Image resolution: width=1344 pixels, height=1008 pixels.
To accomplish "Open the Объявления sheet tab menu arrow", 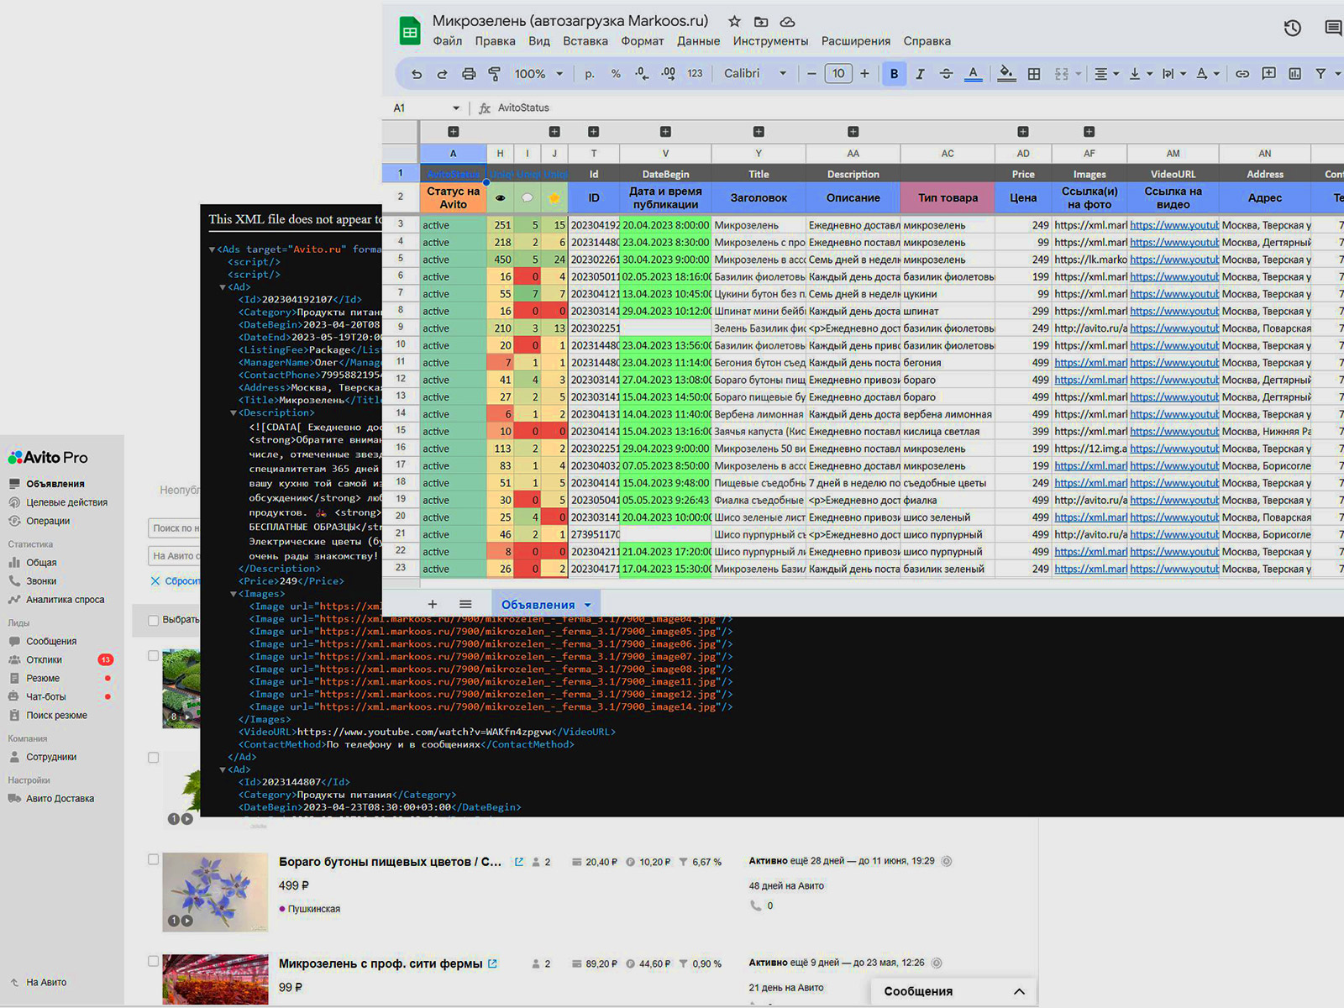I will 587,605.
